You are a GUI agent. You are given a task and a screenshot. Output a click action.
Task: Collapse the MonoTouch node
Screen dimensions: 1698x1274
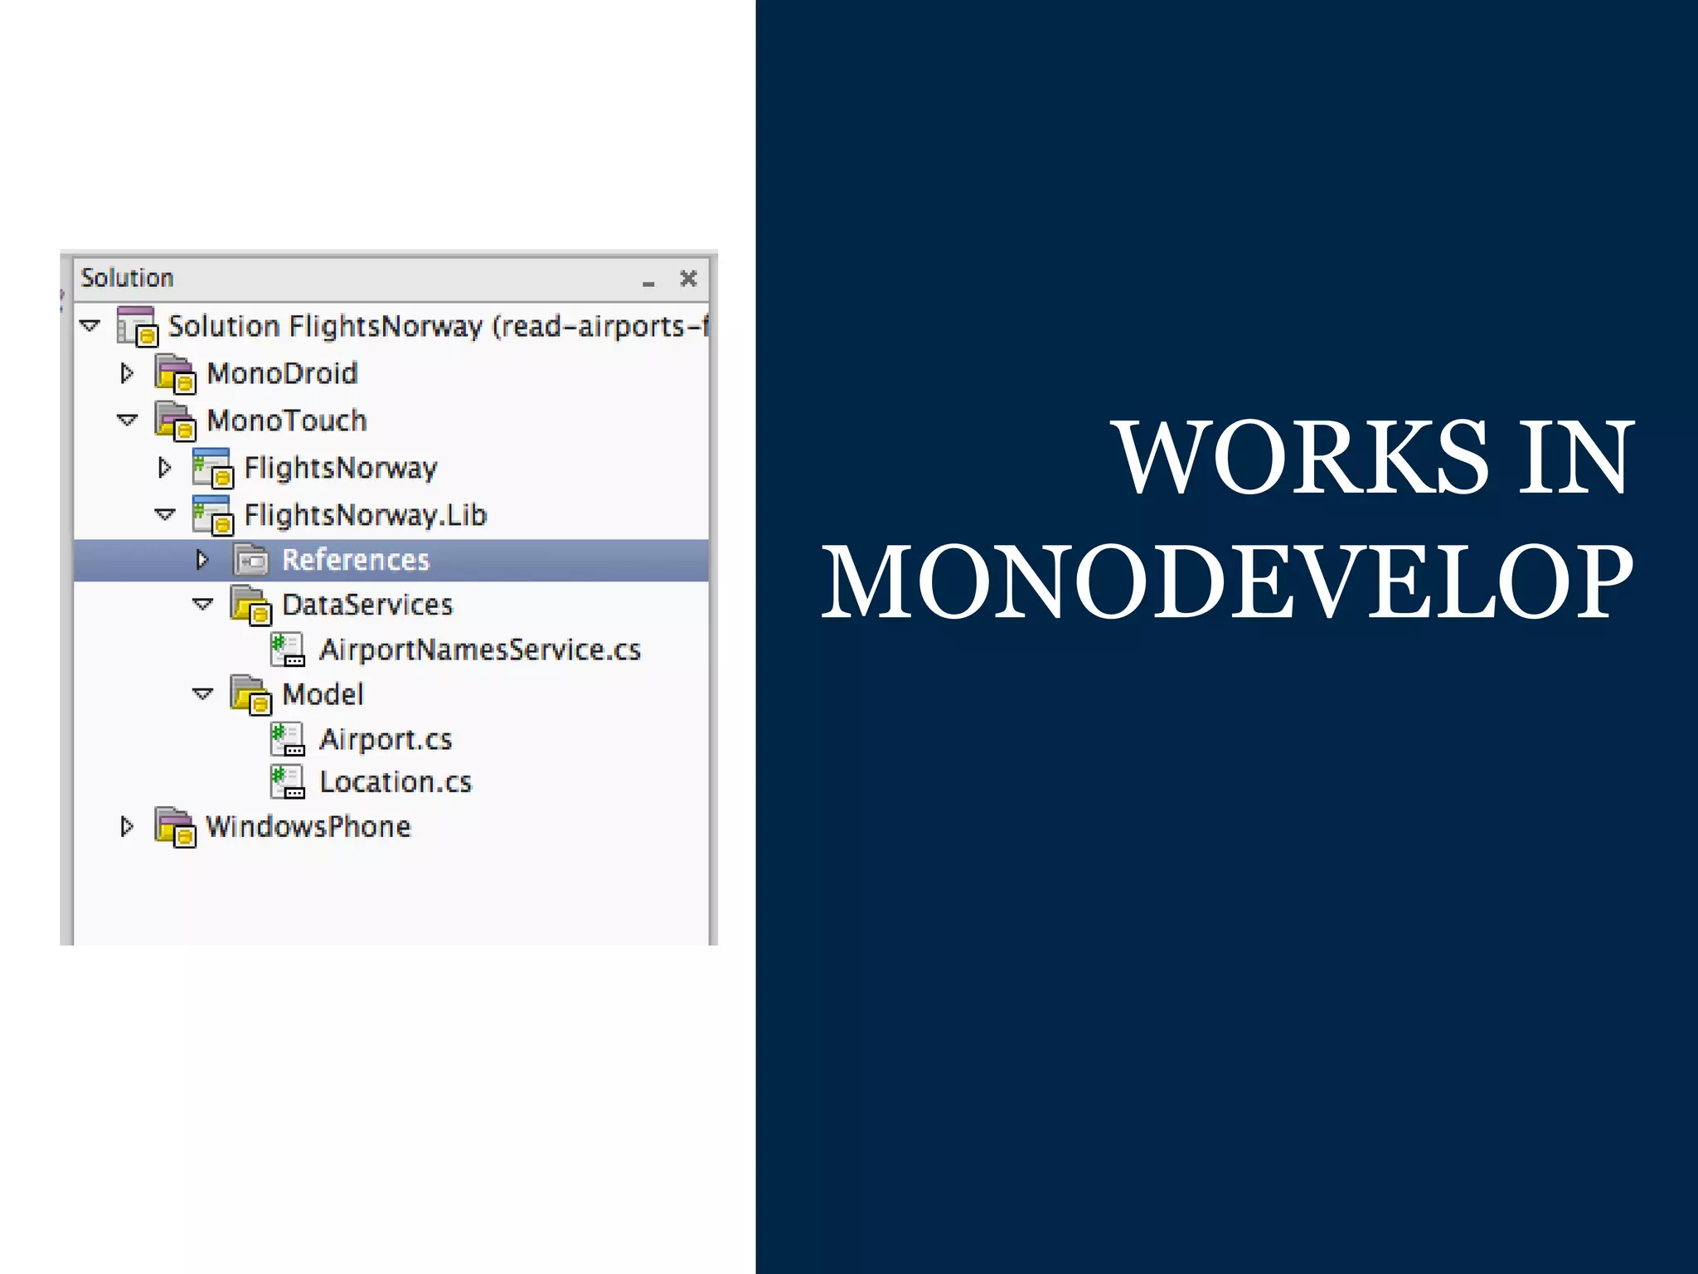(127, 421)
